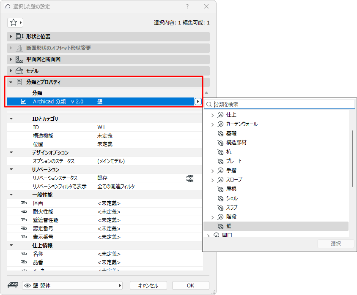Click the link icon beside 品番

coord(24,262)
